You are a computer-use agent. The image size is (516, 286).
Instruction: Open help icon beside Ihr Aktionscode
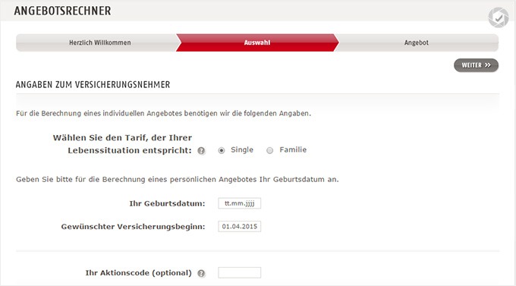point(201,273)
